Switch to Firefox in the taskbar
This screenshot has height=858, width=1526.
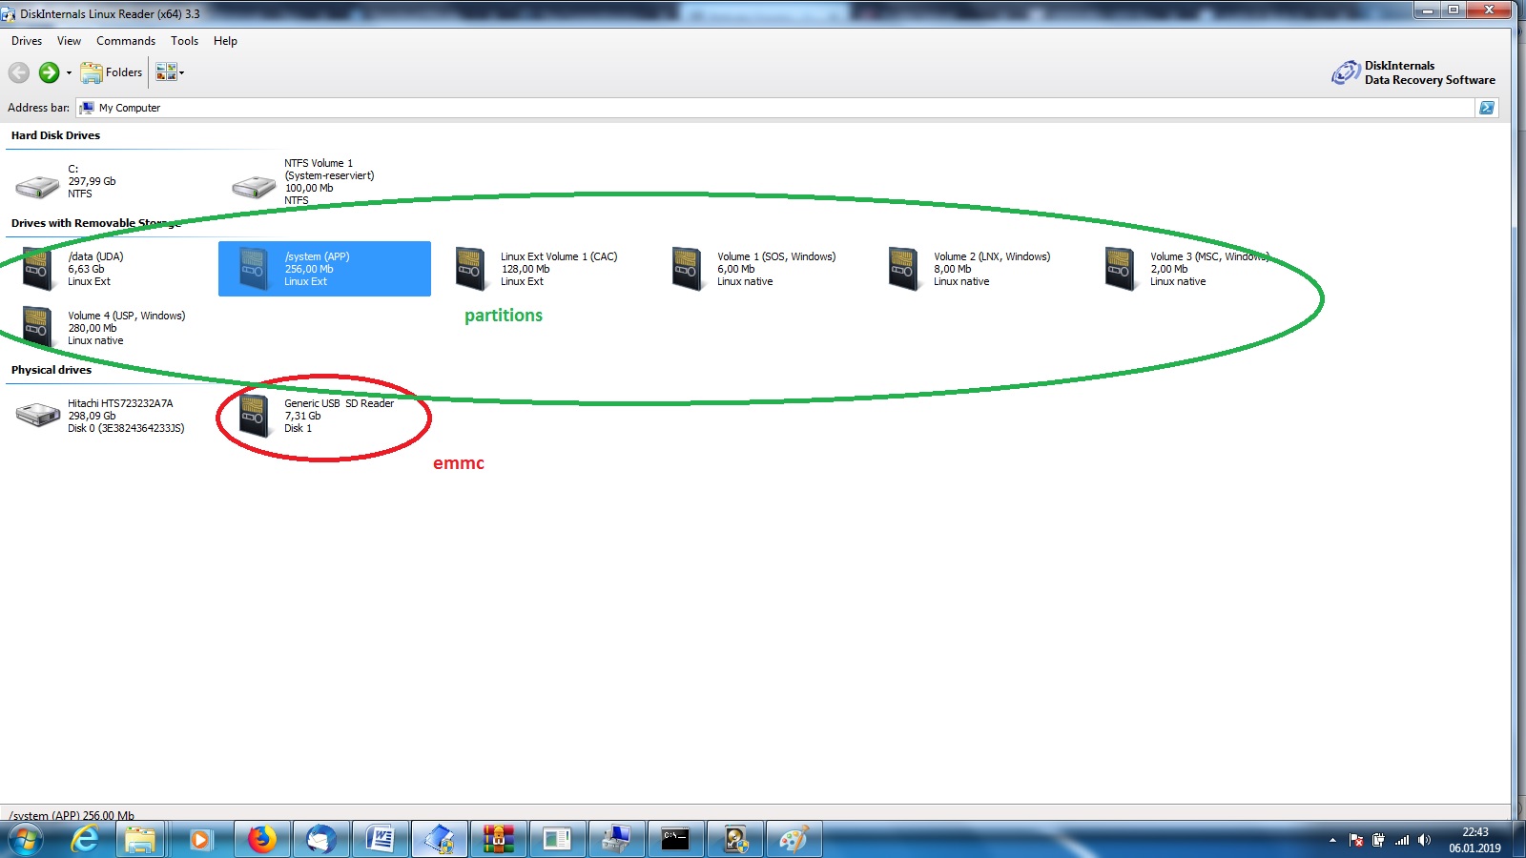tap(261, 840)
